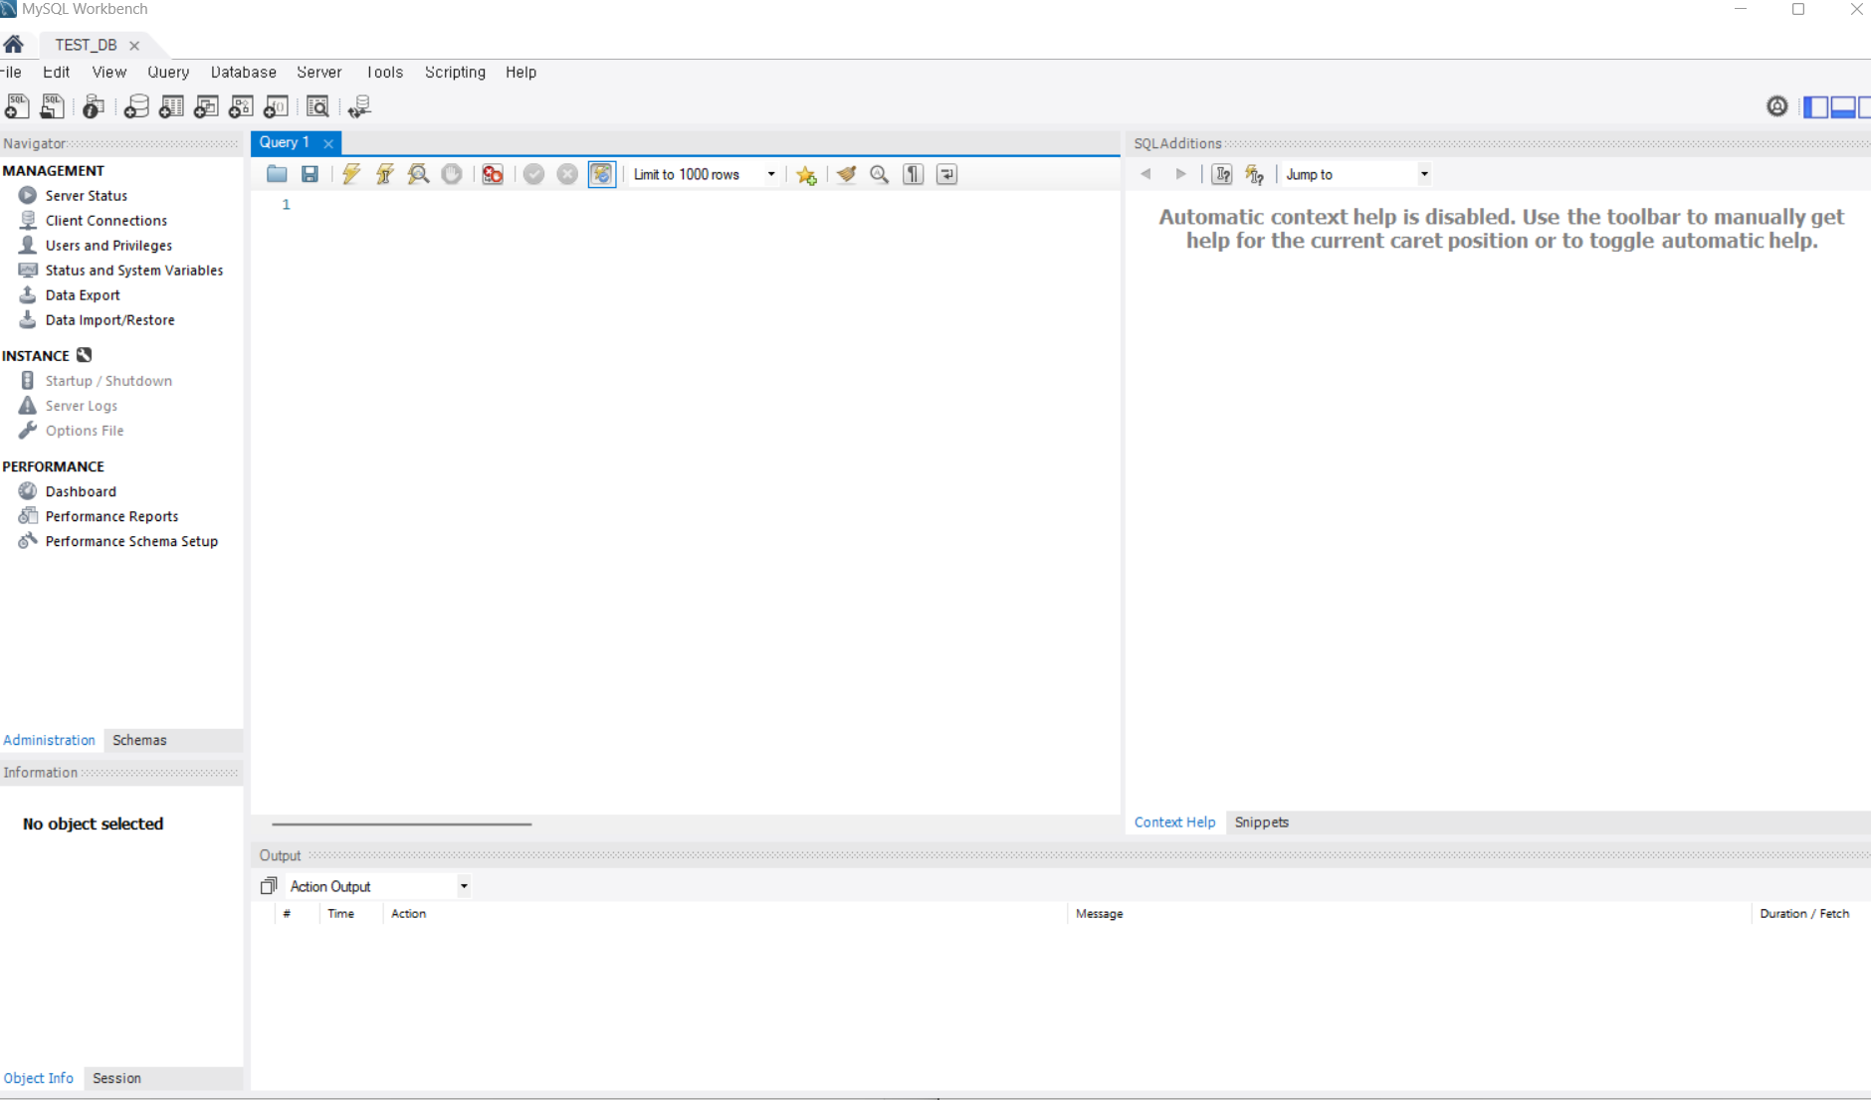Switch to the Schemas tab

[x=139, y=740]
